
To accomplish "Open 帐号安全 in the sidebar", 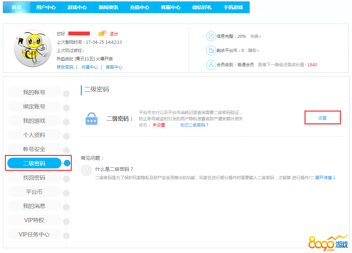I will tap(34, 149).
